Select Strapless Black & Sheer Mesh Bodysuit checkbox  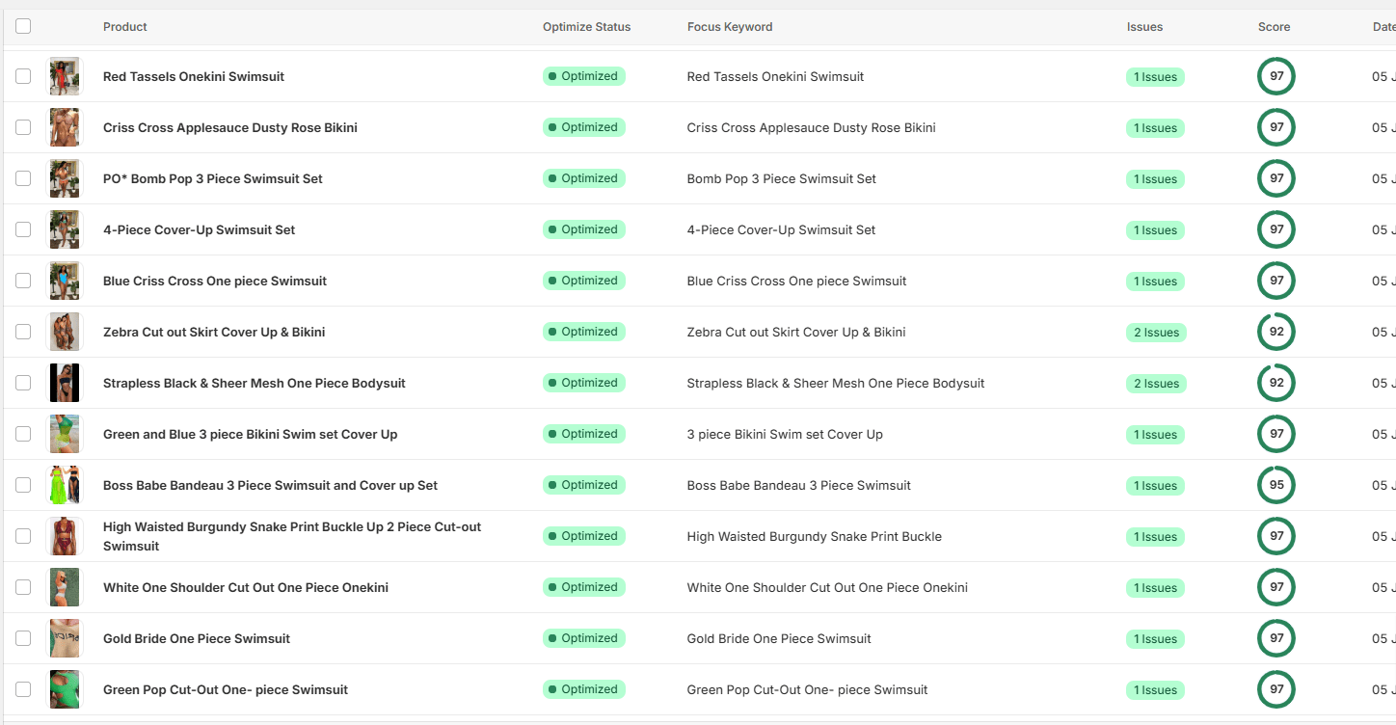tap(23, 383)
